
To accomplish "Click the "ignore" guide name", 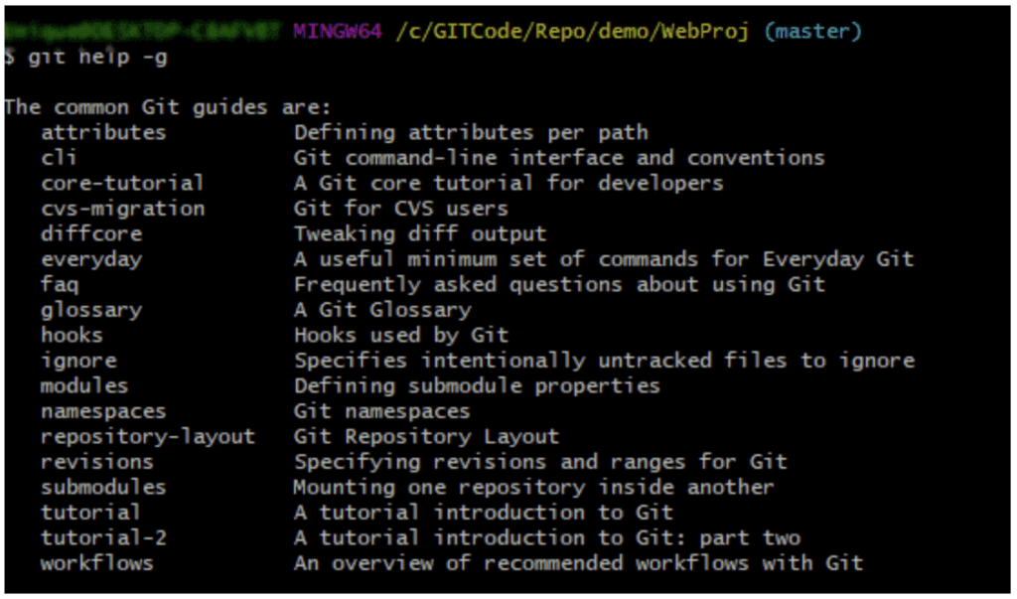I will click(78, 361).
